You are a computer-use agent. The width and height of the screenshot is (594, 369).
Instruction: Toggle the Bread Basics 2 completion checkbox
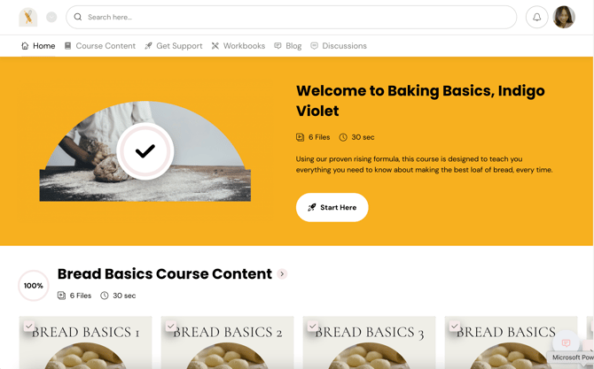(171, 326)
